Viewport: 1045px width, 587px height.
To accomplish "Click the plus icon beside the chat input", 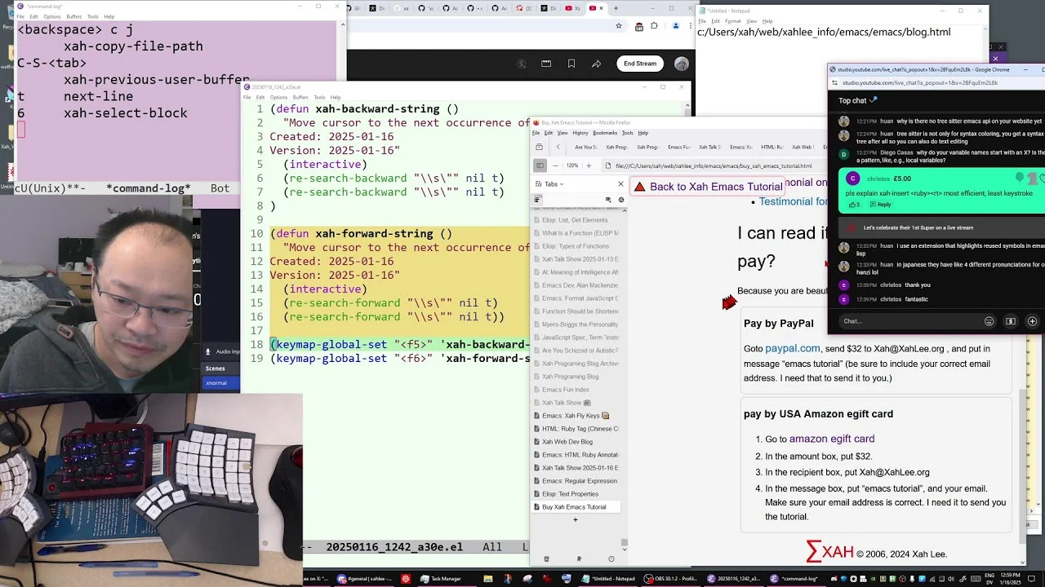I will [x=1032, y=321].
